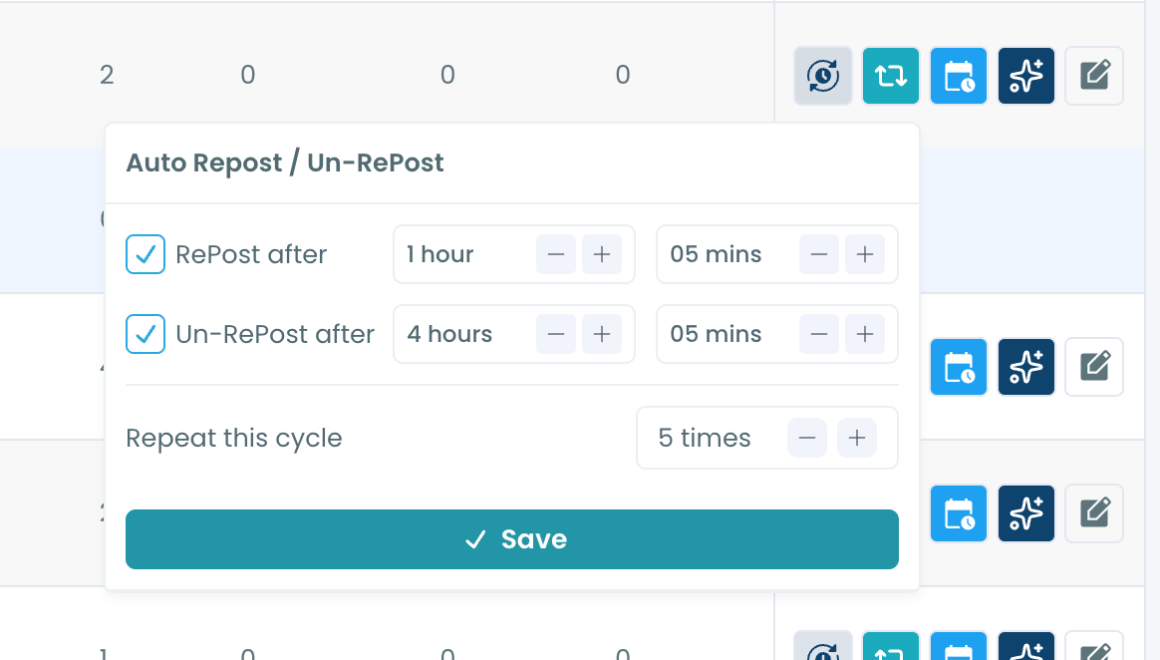Click the 'Un-RePost after' label
This screenshot has height=660, width=1160.
point(275,334)
